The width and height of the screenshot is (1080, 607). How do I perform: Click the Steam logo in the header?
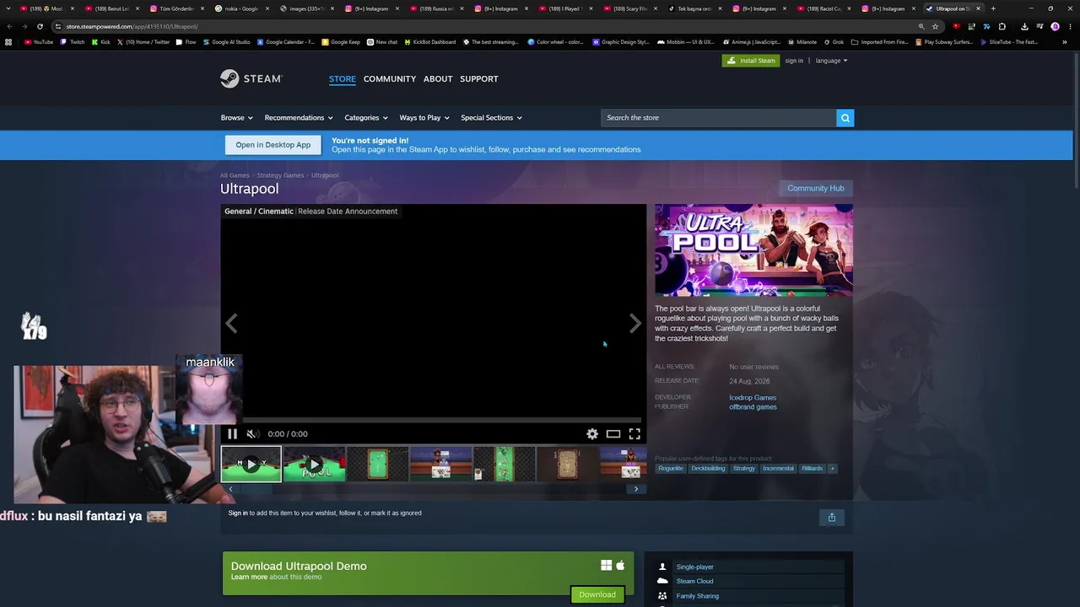[x=251, y=78]
